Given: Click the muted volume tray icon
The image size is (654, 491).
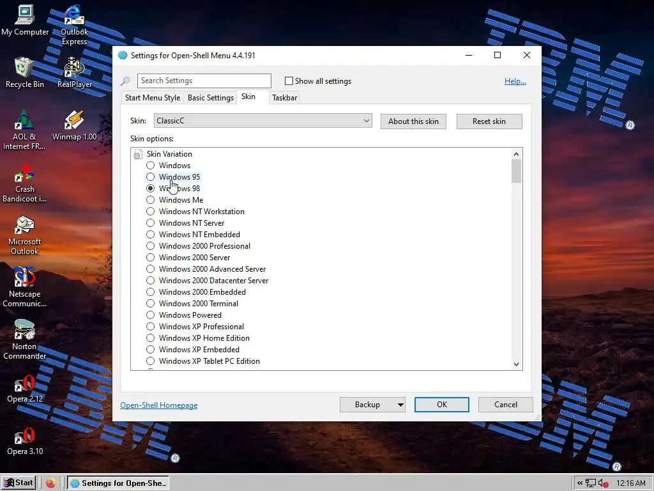Looking at the screenshot, I should (603, 483).
